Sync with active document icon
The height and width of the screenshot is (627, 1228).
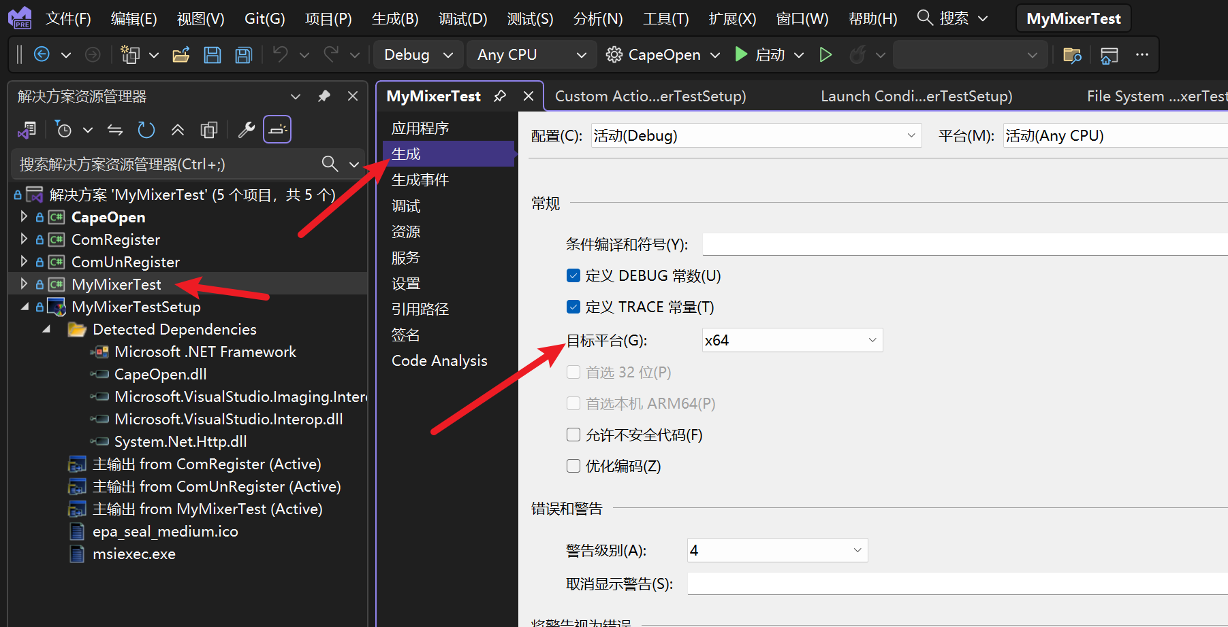coord(115,129)
